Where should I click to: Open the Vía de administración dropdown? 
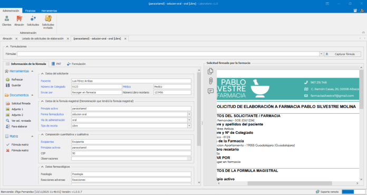(x=189, y=120)
